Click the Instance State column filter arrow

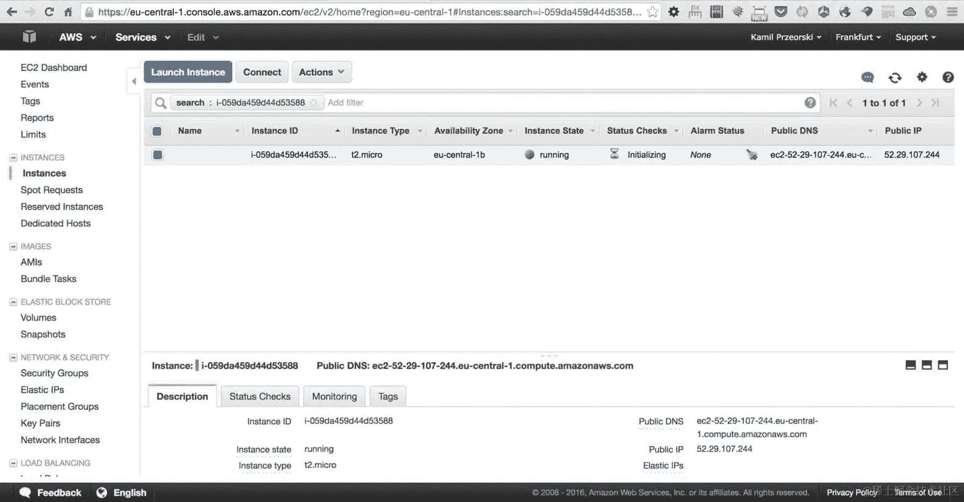point(593,131)
